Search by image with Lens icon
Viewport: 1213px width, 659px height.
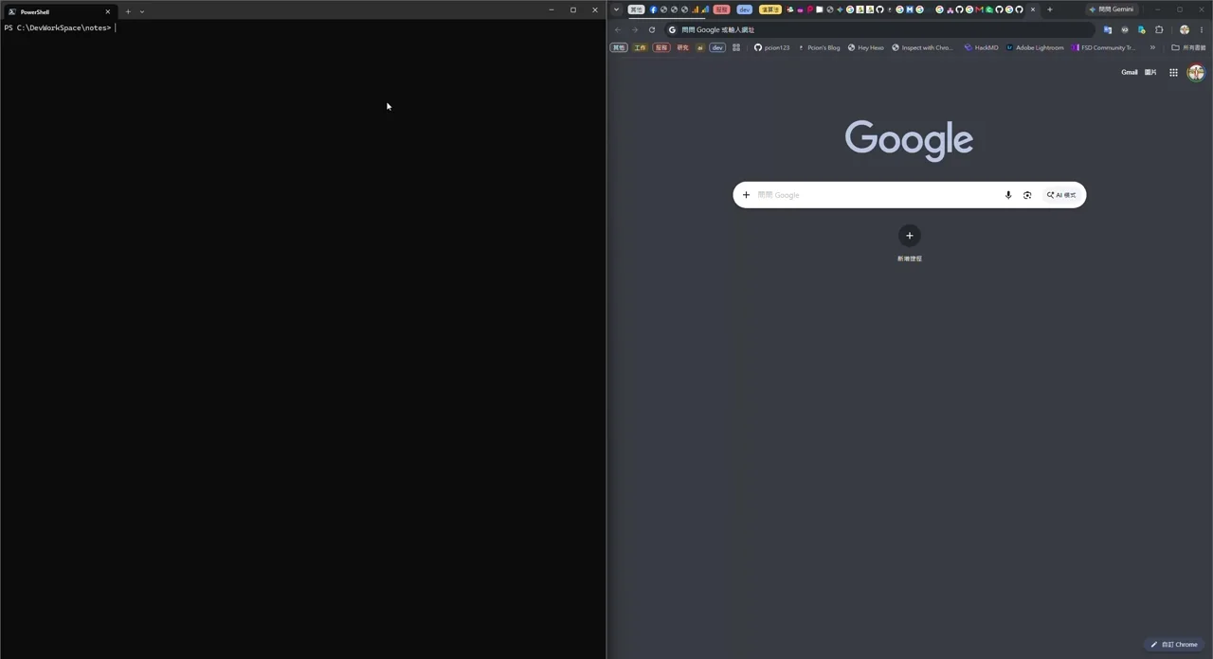[x=1027, y=195]
